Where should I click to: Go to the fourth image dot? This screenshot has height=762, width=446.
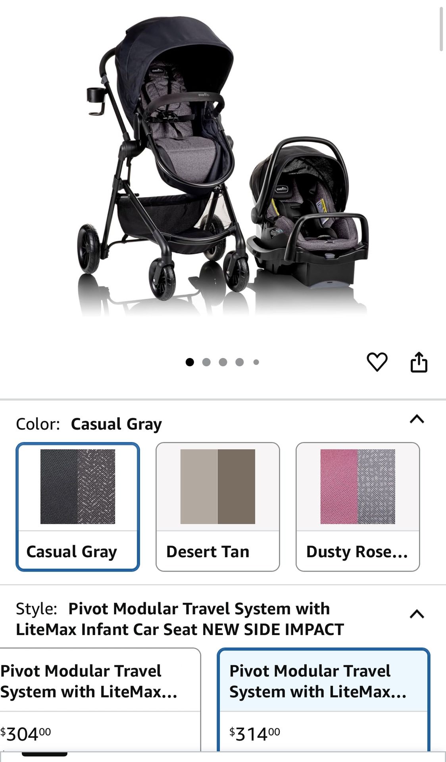240,362
